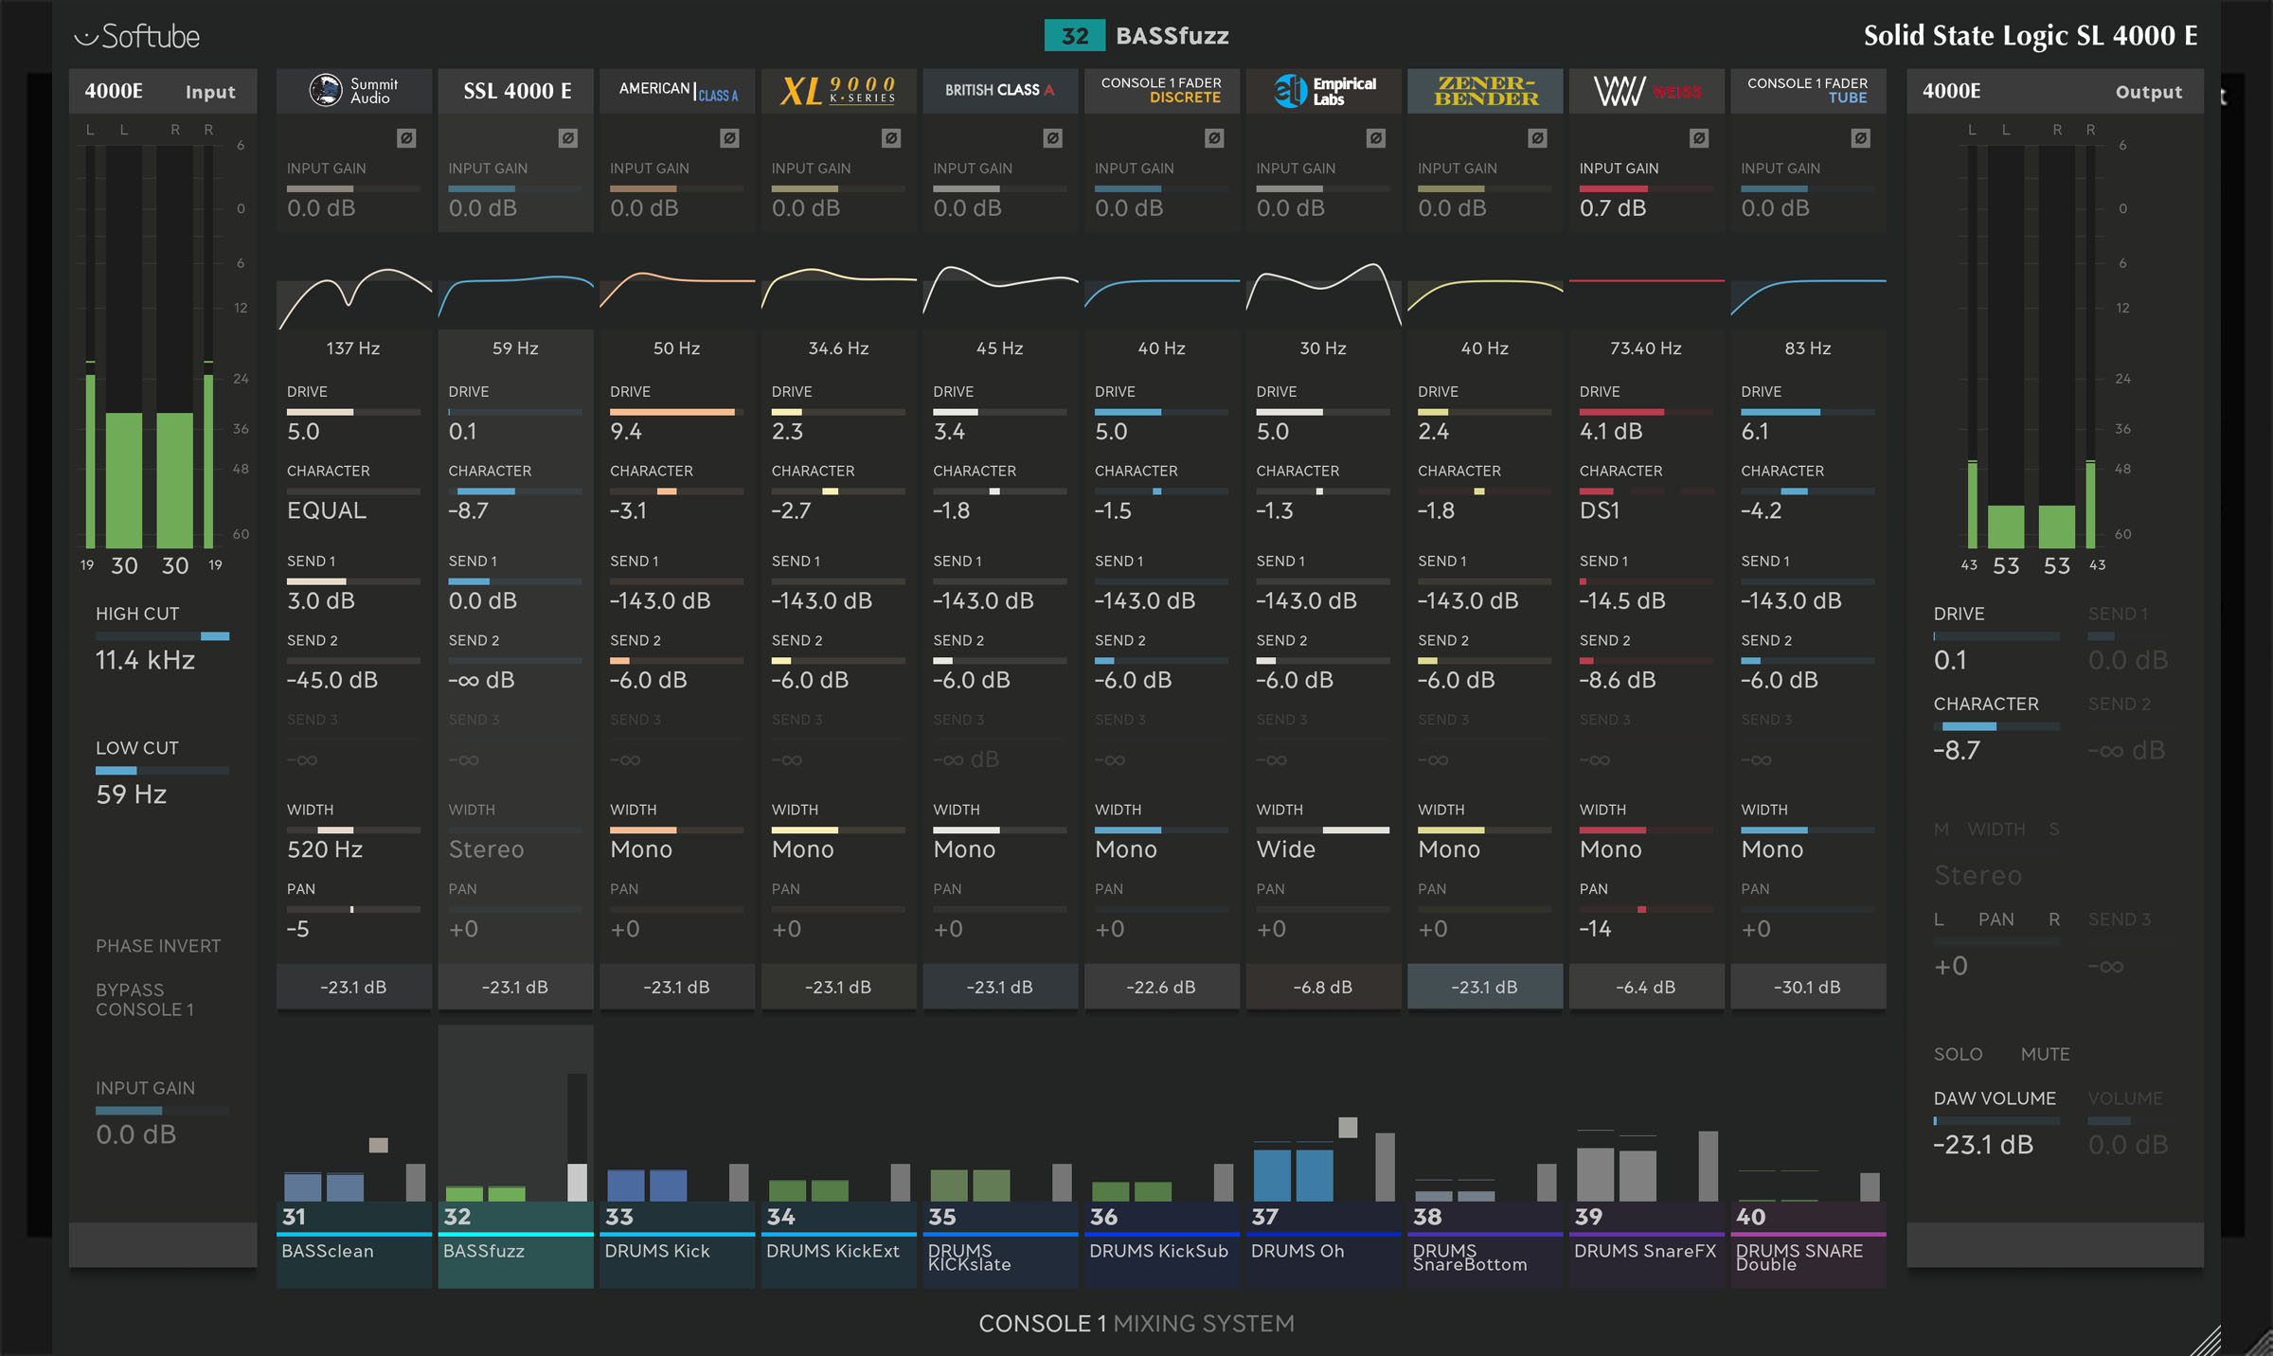This screenshot has width=2273, height=1356.
Task: Toggle bypass icon above SSL 4000 E input gain
Action: click(567, 138)
